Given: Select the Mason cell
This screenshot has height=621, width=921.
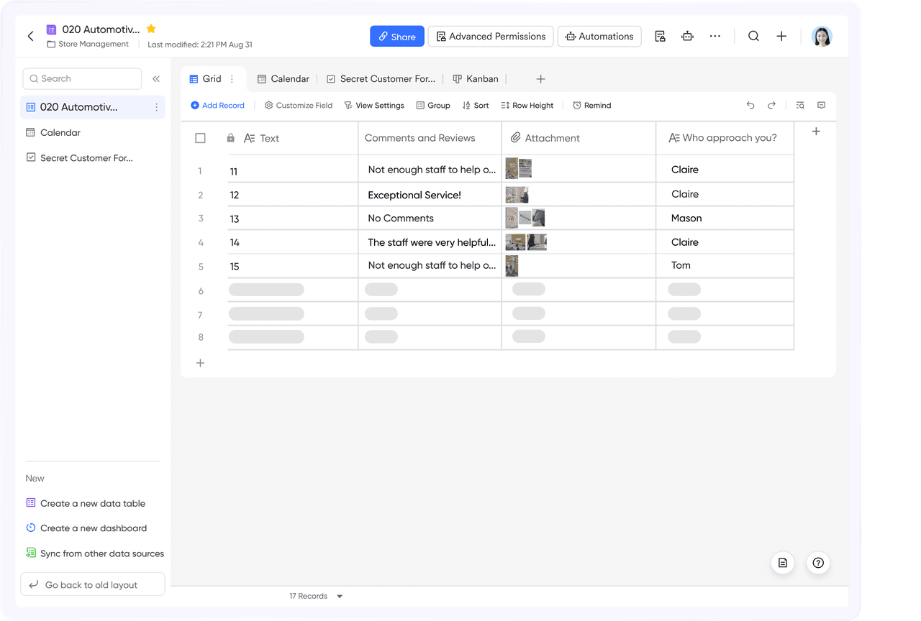Looking at the screenshot, I should [725, 218].
